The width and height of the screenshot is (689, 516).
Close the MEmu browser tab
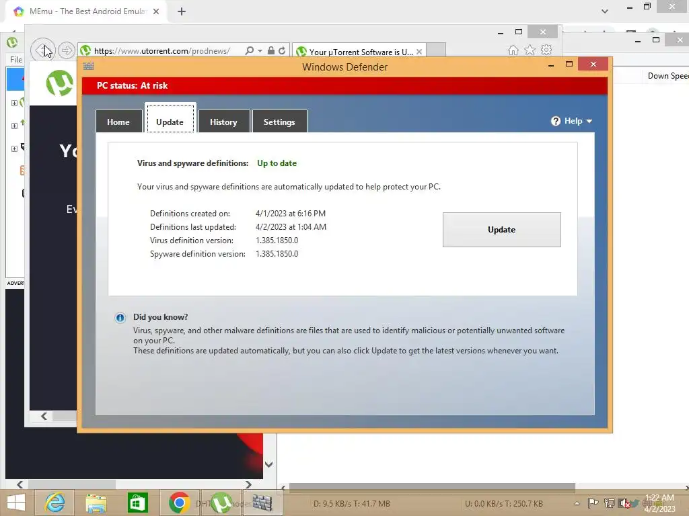(x=156, y=11)
